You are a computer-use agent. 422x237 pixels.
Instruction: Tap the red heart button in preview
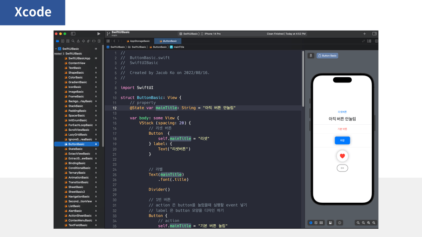(x=342, y=156)
